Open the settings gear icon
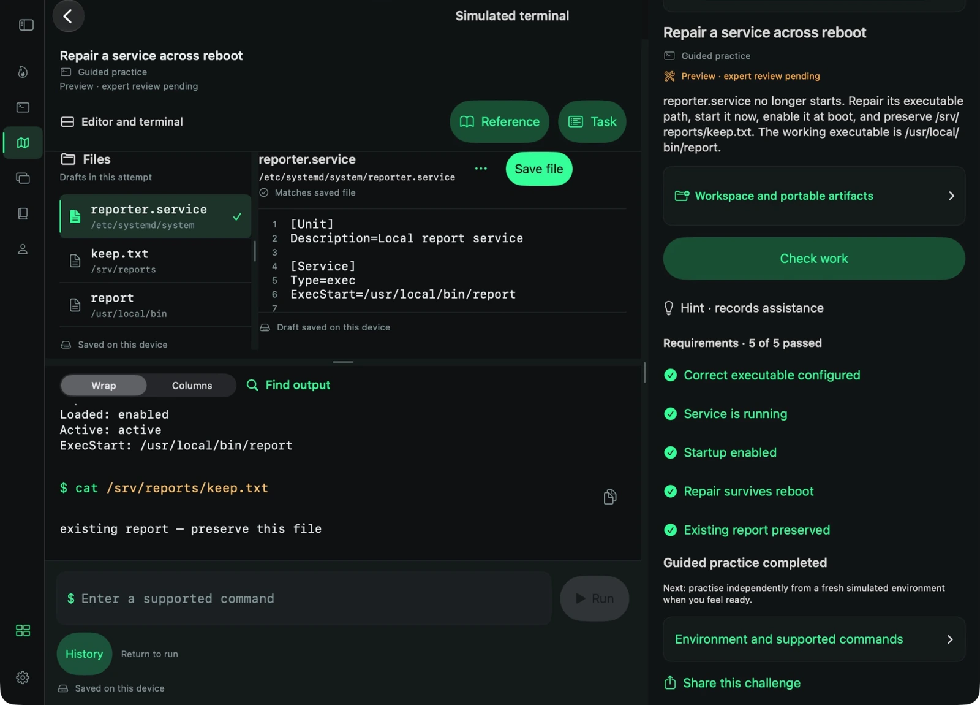Image resolution: width=980 pixels, height=705 pixels. [x=23, y=677]
